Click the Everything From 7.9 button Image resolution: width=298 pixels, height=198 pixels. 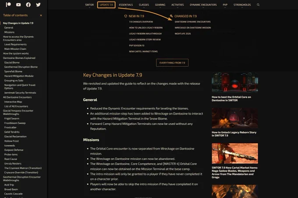point(172,63)
